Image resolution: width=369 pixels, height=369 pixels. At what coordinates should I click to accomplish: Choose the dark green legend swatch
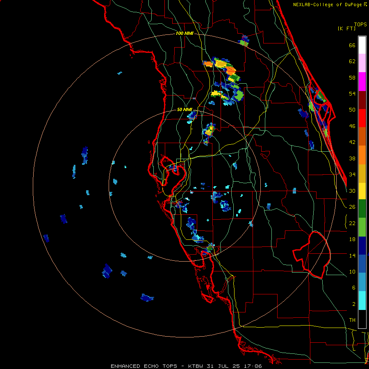tap(362, 209)
